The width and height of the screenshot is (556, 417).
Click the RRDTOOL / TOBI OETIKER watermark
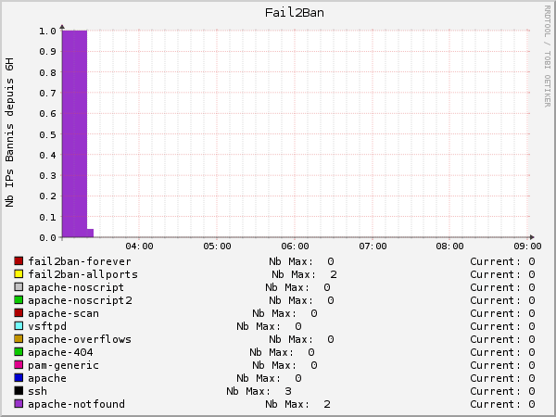tap(547, 56)
